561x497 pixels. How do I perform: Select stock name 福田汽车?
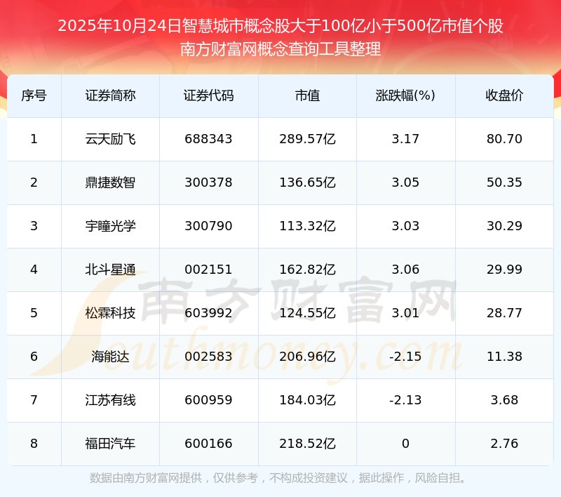pos(110,444)
